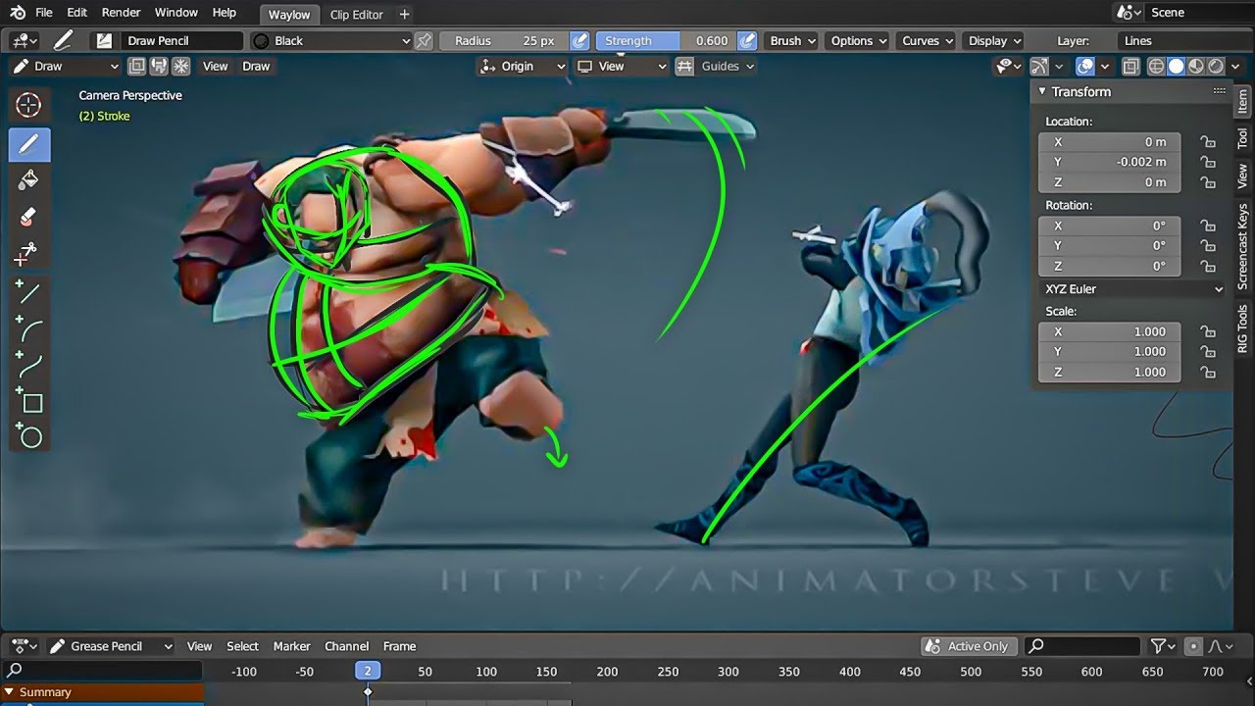Choose the Box drawing tool
This screenshot has width=1255, height=706.
[x=29, y=402]
